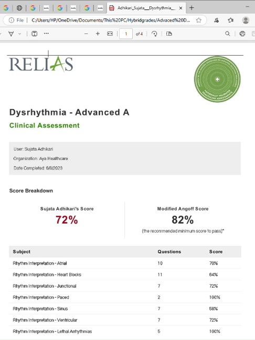Click the 82% Modified Angoff score
The height and width of the screenshot is (340, 255).
183,220
